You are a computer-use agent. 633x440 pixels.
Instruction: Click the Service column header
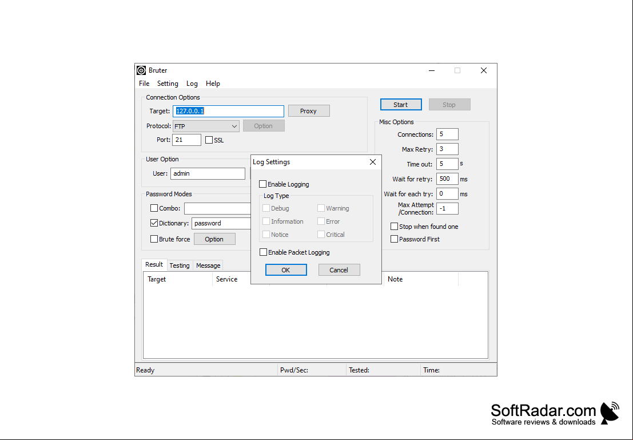coord(232,279)
